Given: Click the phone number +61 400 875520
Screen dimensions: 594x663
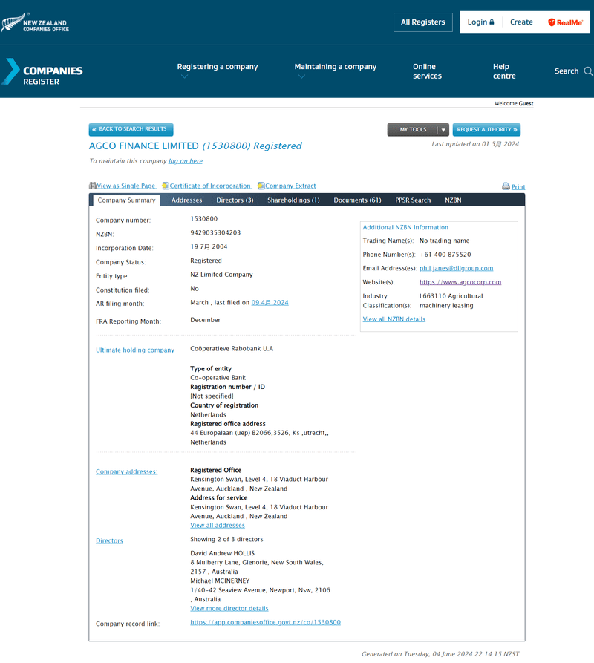Looking at the screenshot, I should coord(446,255).
